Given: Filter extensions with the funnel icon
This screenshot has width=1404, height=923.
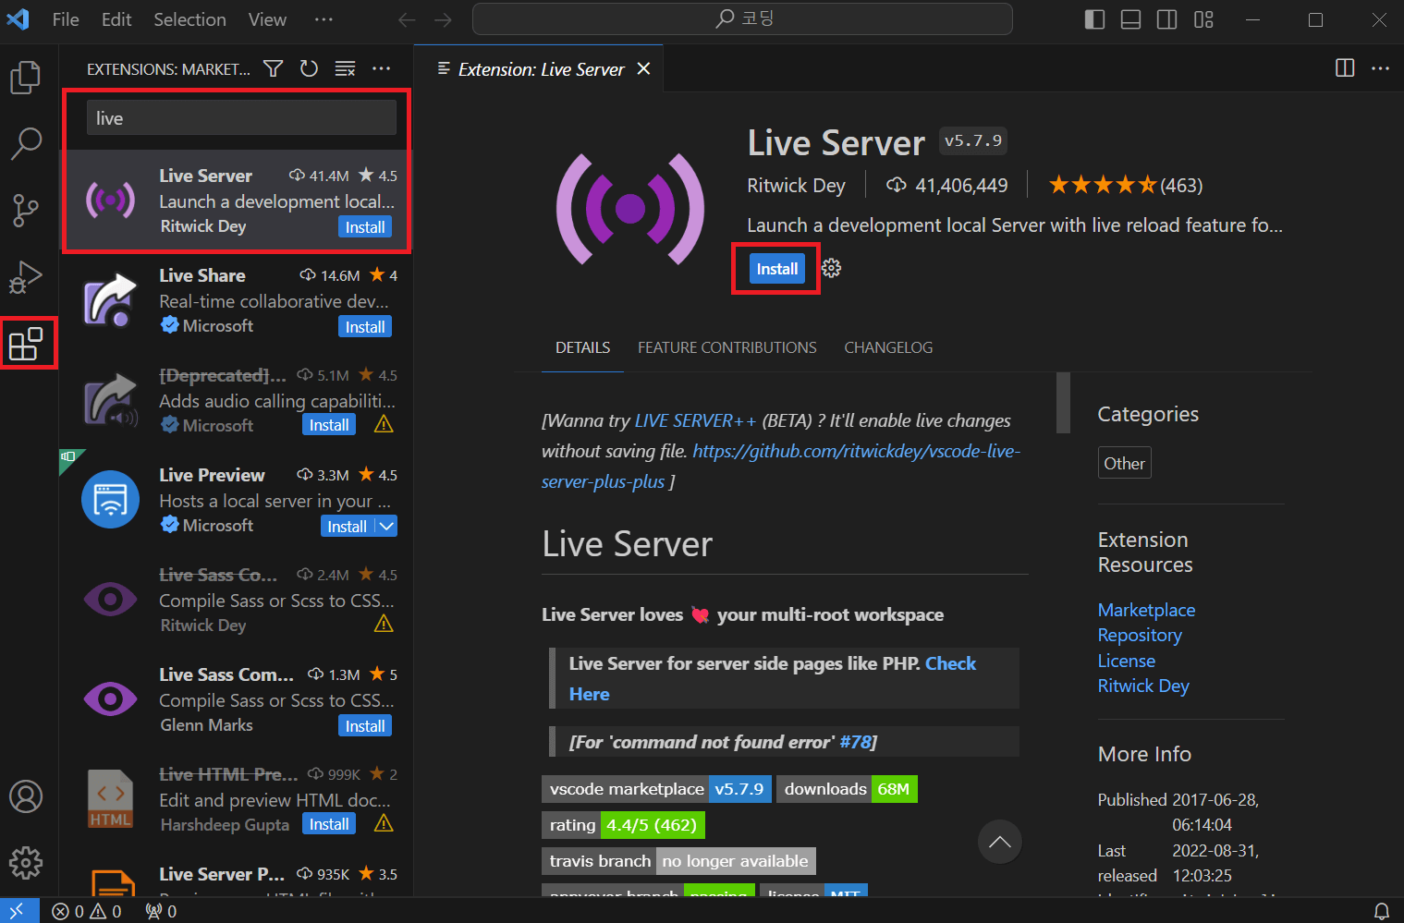Looking at the screenshot, I should 274,69.
